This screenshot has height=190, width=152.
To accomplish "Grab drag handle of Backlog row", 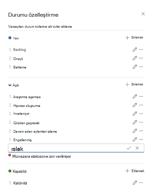I will [x=10, y=50].
